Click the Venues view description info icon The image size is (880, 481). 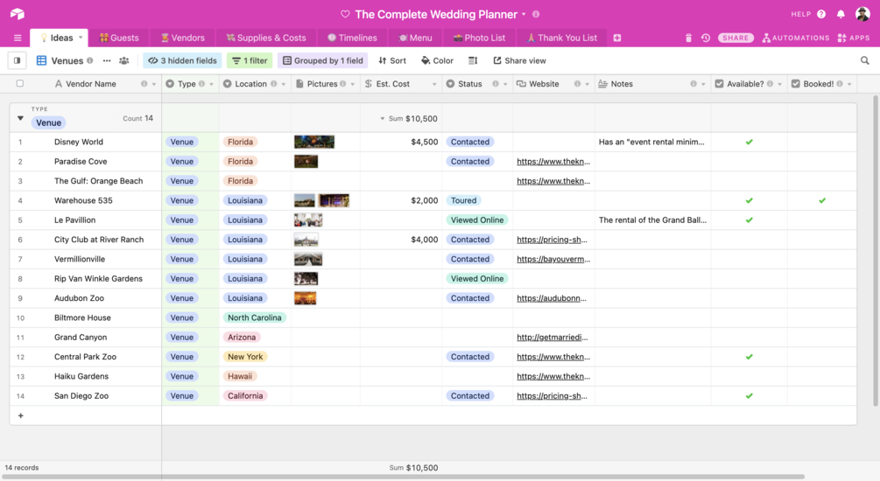[x=90, y=60]
